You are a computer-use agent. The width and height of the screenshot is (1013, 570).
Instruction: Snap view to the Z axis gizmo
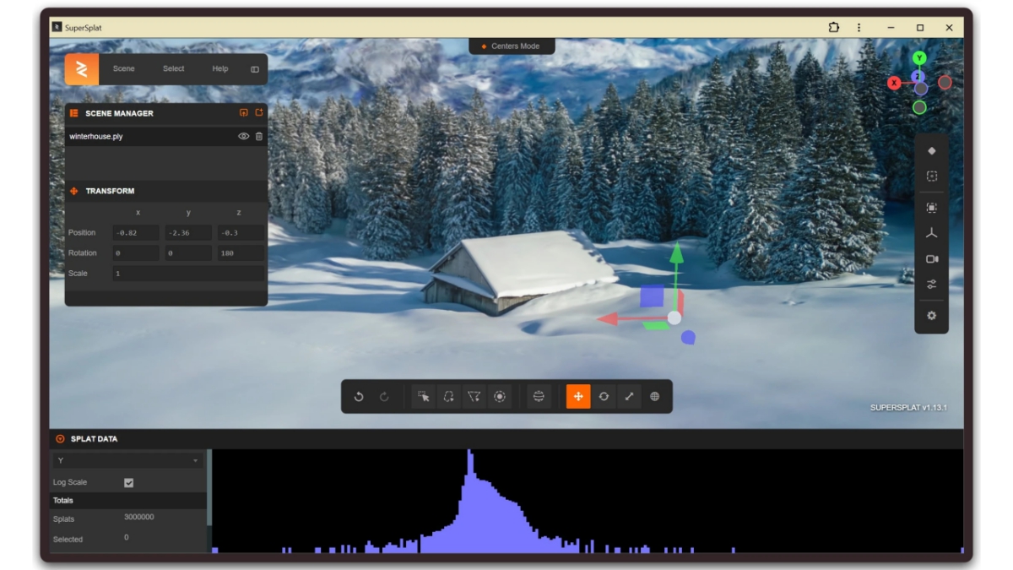tap(918, 77)
